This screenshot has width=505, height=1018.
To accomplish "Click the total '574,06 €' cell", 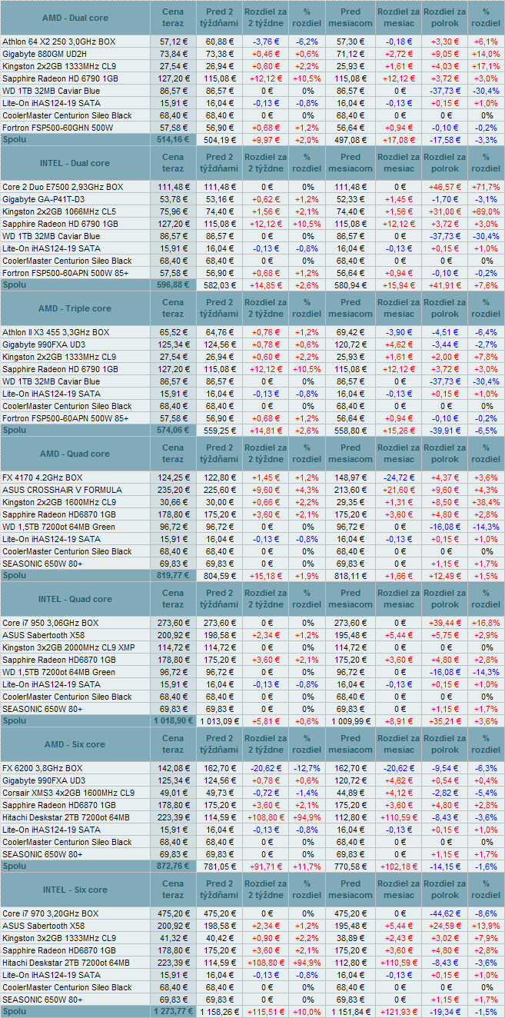I will tap(173, 430).
